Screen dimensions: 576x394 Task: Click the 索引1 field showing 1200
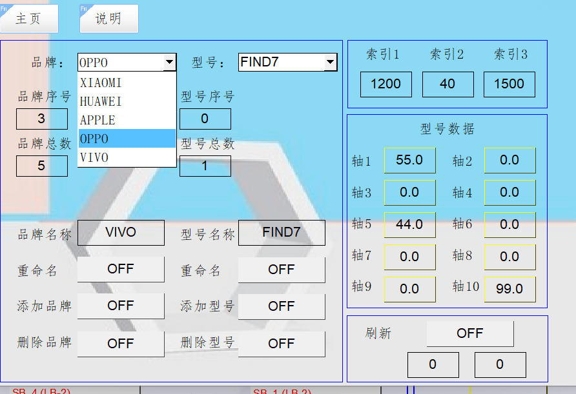click(386, 84)
